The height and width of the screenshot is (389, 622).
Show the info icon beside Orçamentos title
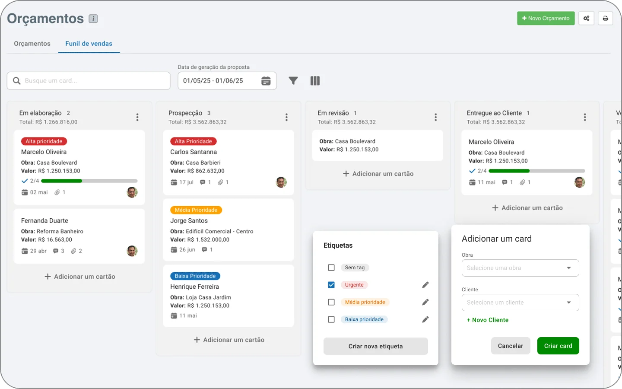[x=93, y=19]
